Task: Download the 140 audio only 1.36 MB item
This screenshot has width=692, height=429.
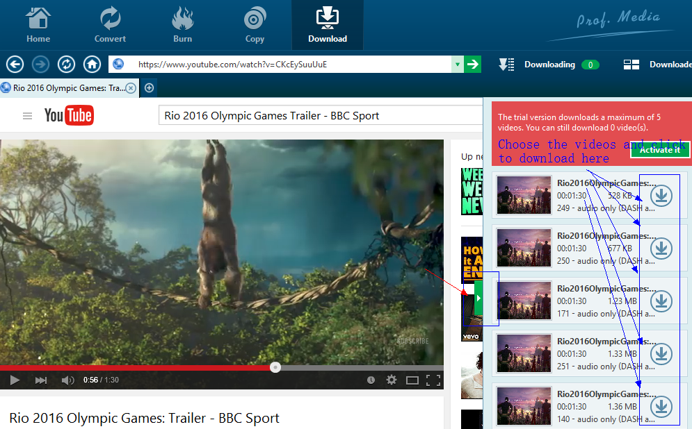Action: point(661,407)
